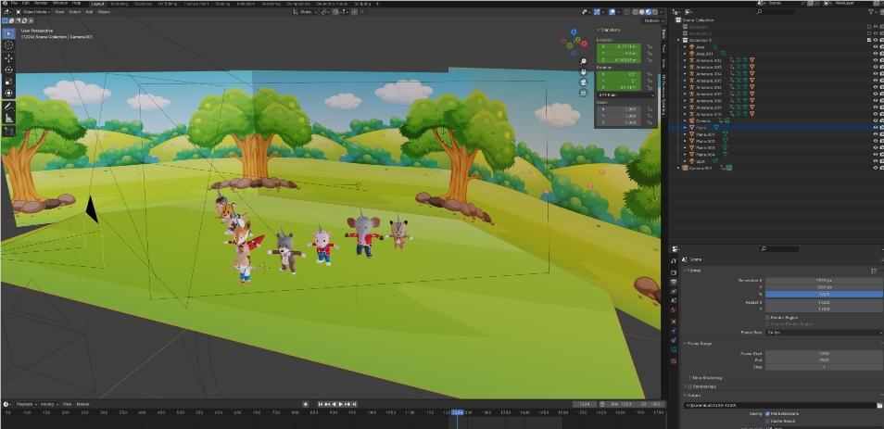
Task: Select the Add Cube tool
Action: click(x=9, y=131)
